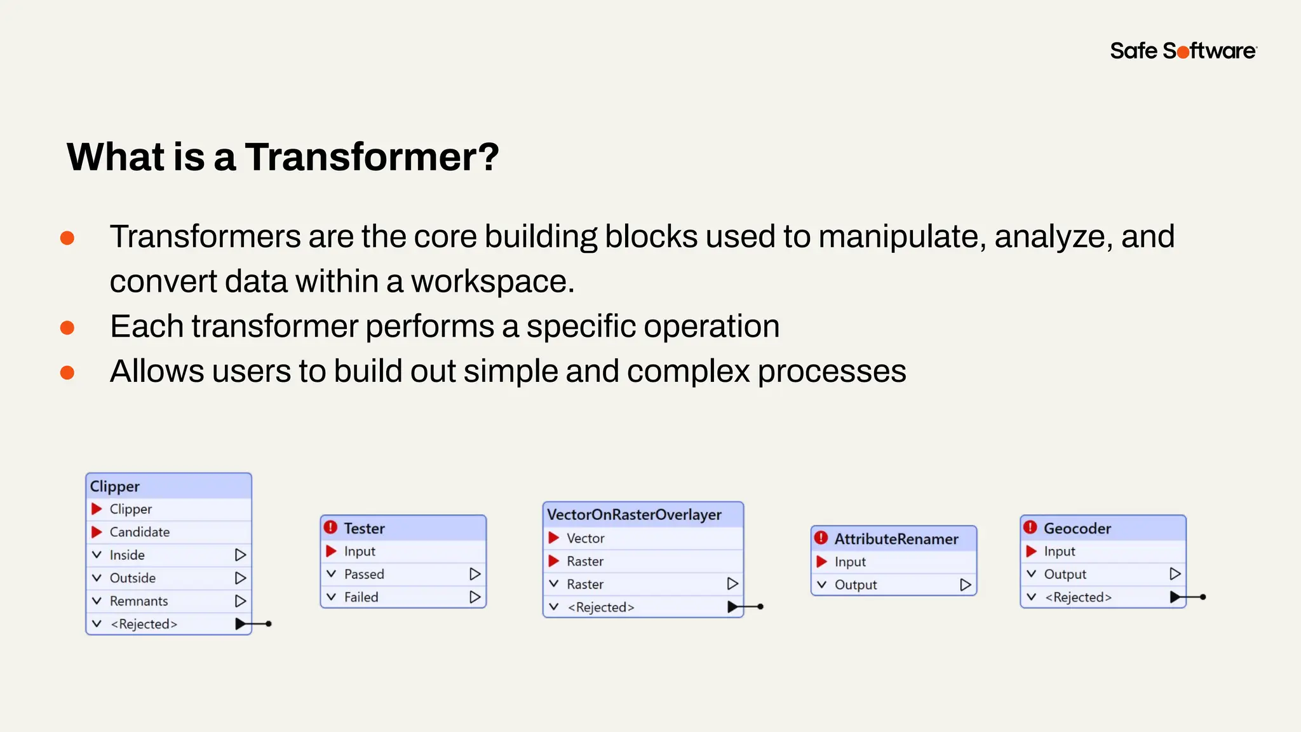Select the Clipper transformer title bar
The image size is (1301, 732).
168,486
